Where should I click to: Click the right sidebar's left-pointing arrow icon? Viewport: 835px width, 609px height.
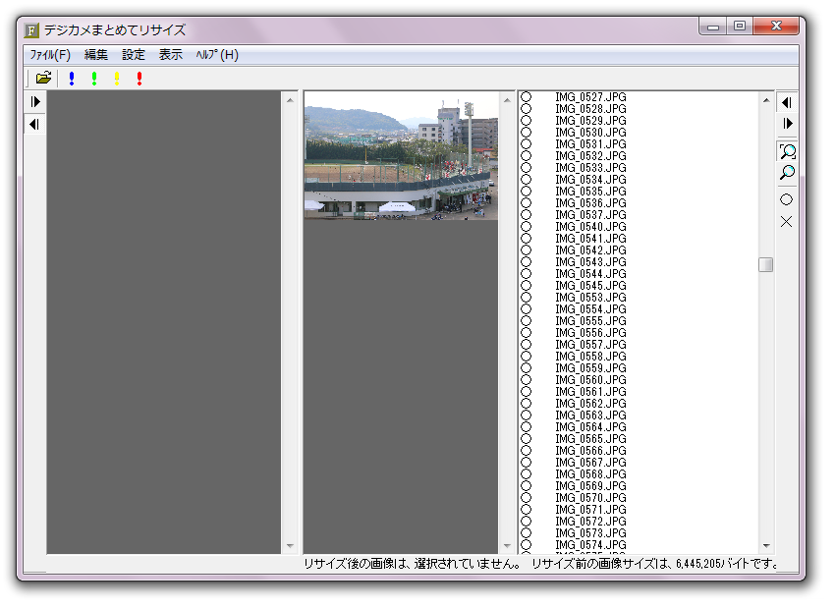pos(787,103)
